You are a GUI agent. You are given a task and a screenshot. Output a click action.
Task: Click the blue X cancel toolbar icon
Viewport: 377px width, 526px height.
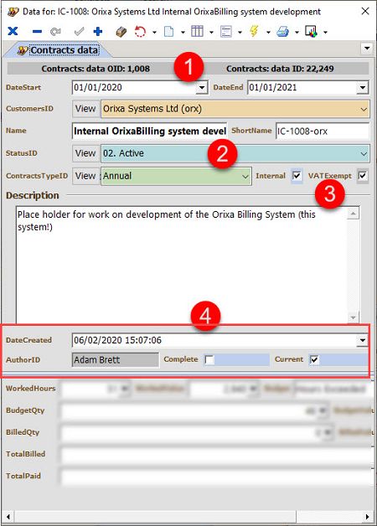point(13,31)
